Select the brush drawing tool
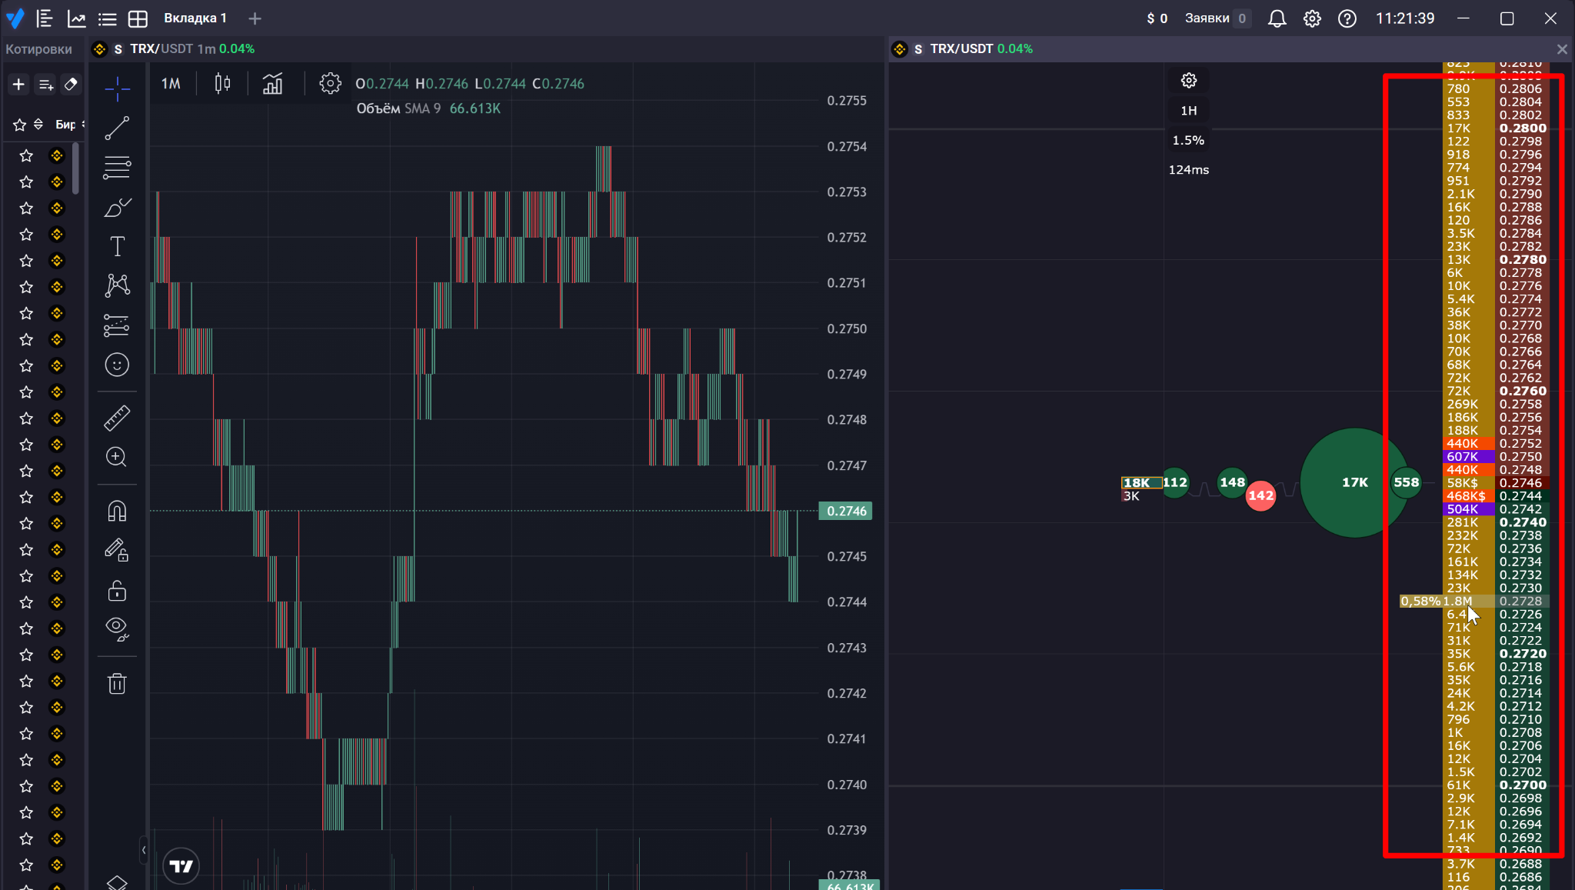The image size is (1575, 890). [x=117, y=208]
